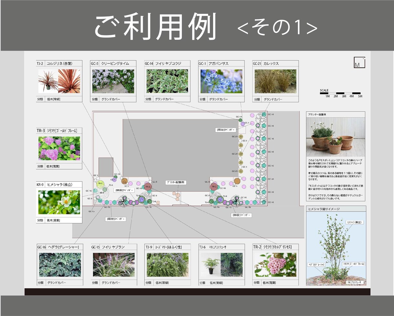The image size is (394, 316).
Task: Click the ヒメシャラ tree illustration image
Action: [336, 249]
